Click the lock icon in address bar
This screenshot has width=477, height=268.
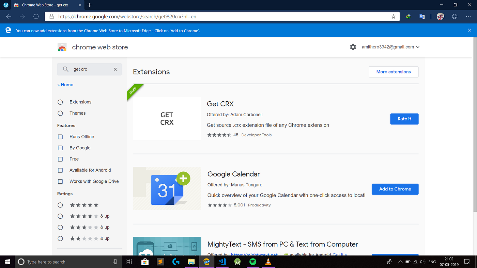[x=51, y=16]
